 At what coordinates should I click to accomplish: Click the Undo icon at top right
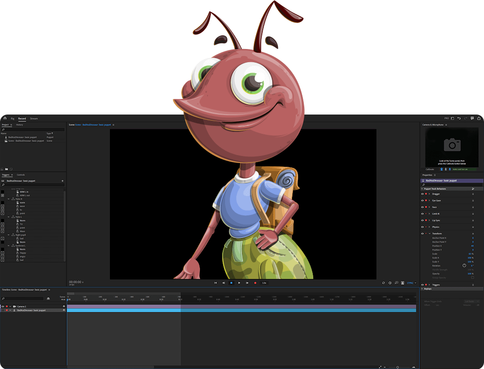459,118
